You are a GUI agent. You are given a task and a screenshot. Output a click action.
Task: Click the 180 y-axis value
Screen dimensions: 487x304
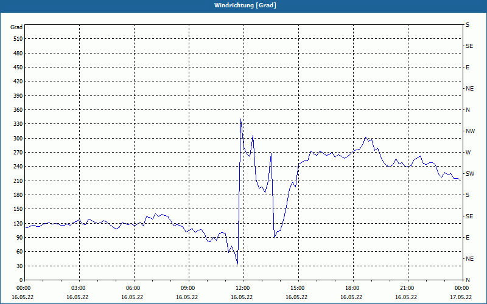18,195
